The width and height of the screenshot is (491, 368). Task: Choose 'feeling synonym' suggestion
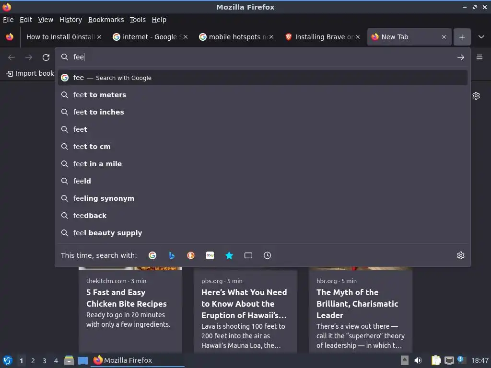click(x=262, y=198)
